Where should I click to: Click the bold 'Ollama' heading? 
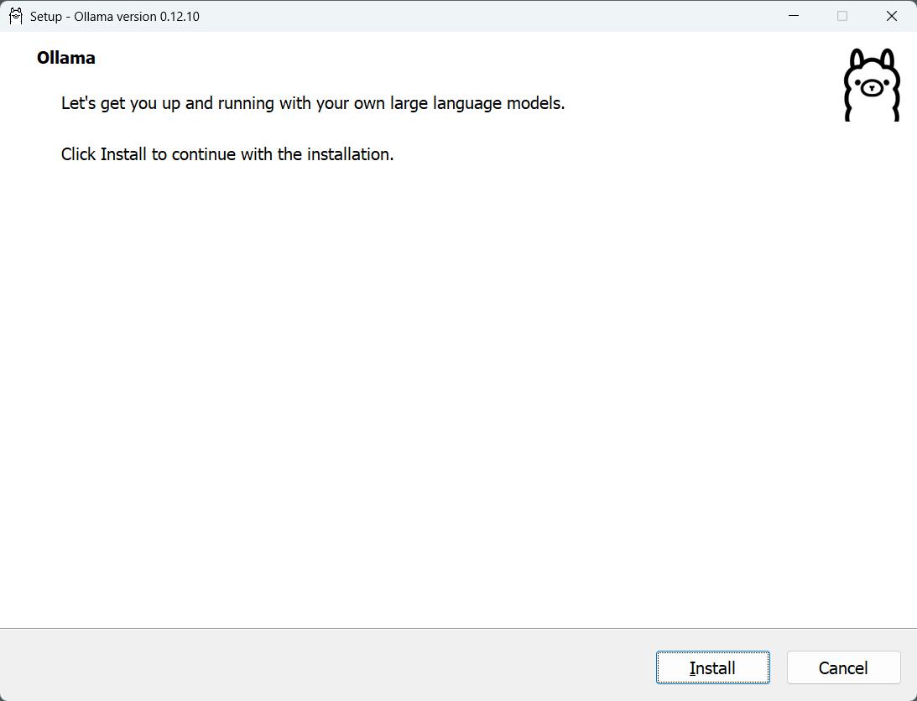point(65,58)
